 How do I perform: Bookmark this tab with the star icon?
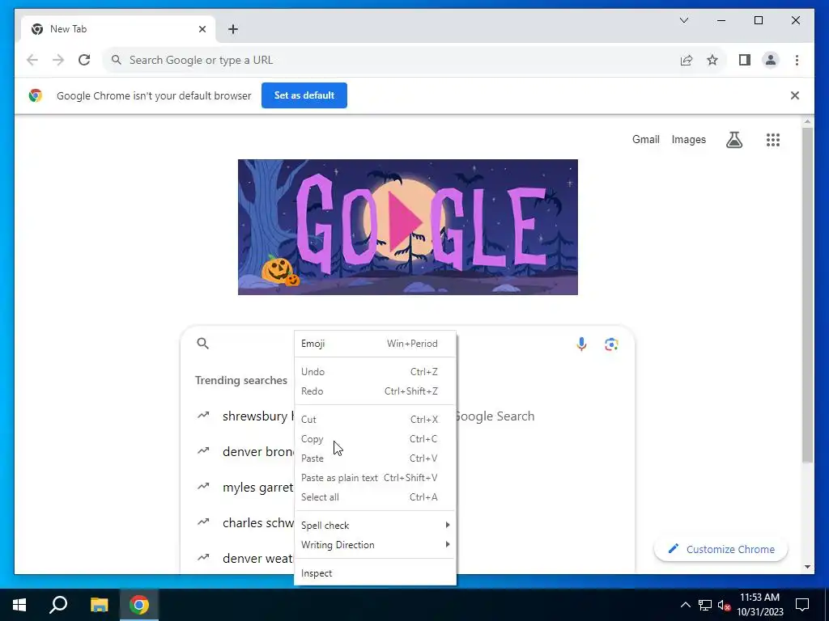click(712, 60)
